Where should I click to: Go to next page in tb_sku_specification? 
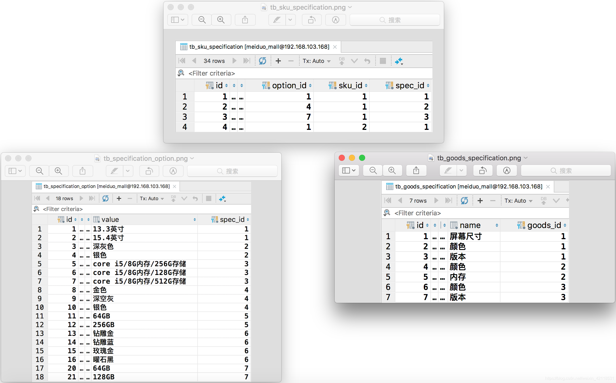tap(234, 61)
